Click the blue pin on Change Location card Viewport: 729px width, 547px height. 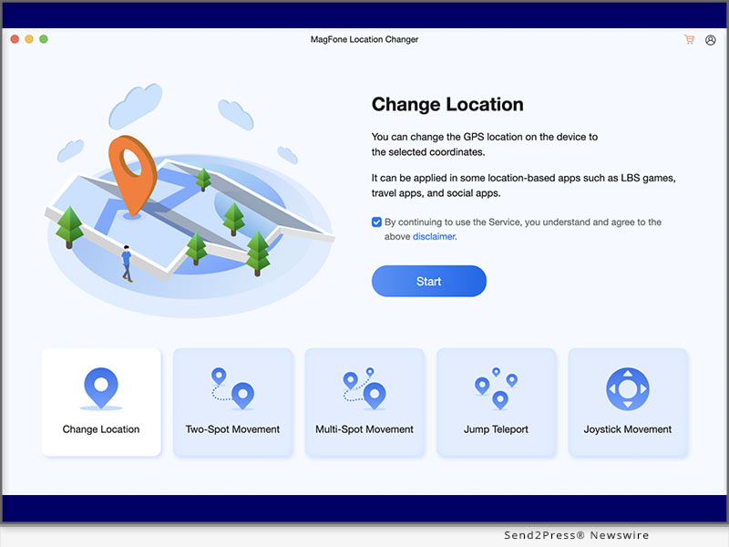(100, 386)
